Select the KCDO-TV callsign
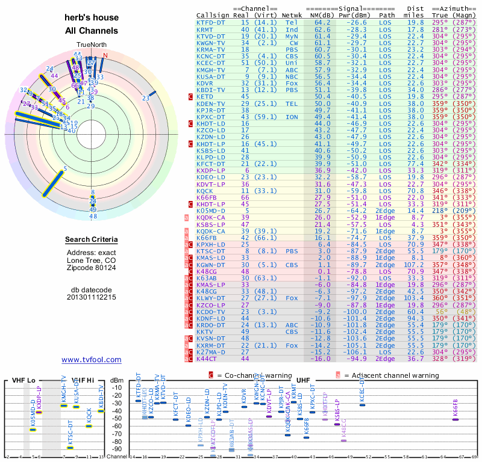This screenshot has width=482, height=462. [210, 312]
